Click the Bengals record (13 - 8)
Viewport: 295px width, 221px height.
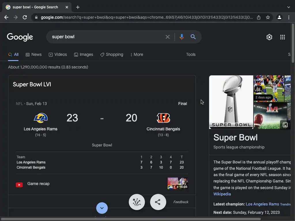pyautogui.click(x=163, y=135)
